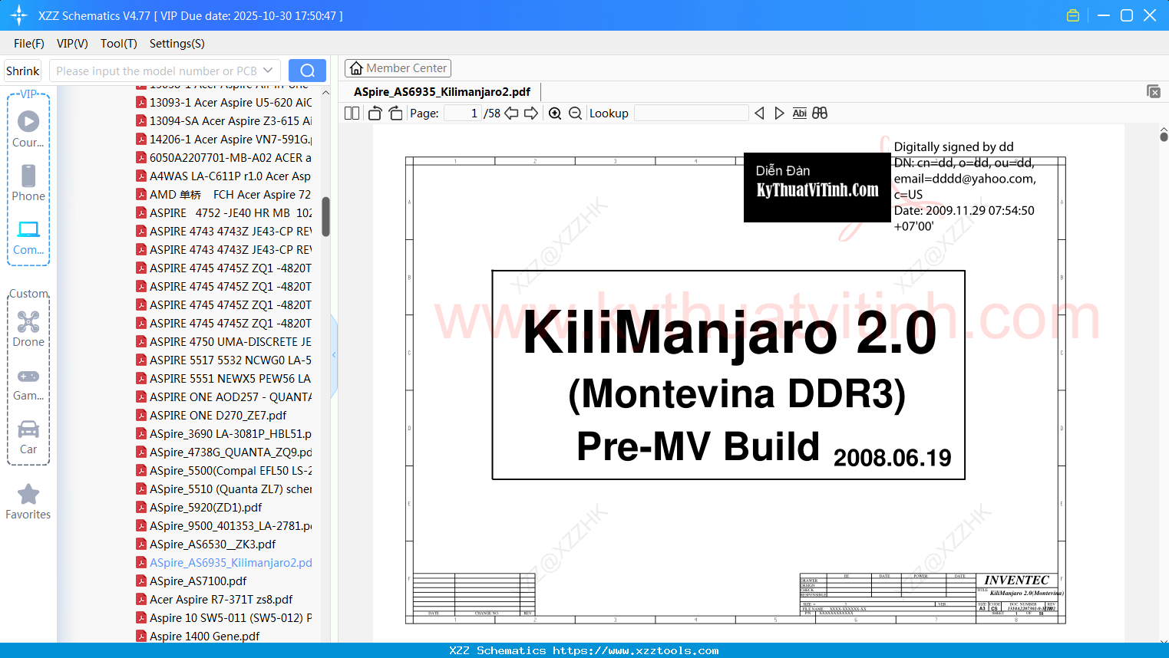
Task: Open 13093-1 Acer Aspire U5-620 file
Action: pyautogui.click(x=224, y=102)
